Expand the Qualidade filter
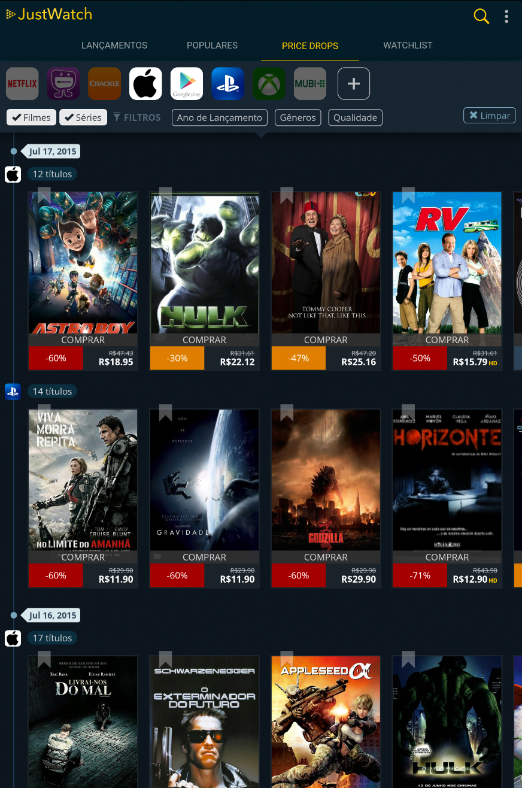Screen dimensions: 522x788 point(355,117)
